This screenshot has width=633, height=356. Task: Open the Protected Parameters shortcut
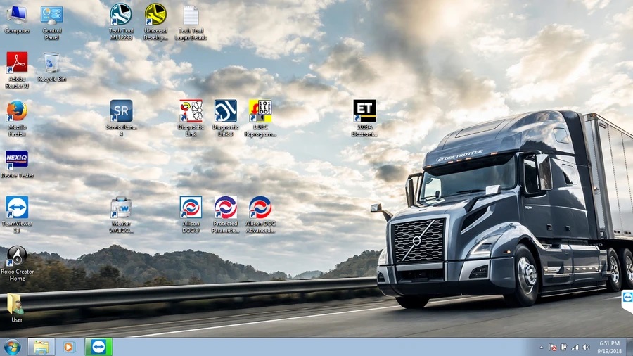coord(225,208)
